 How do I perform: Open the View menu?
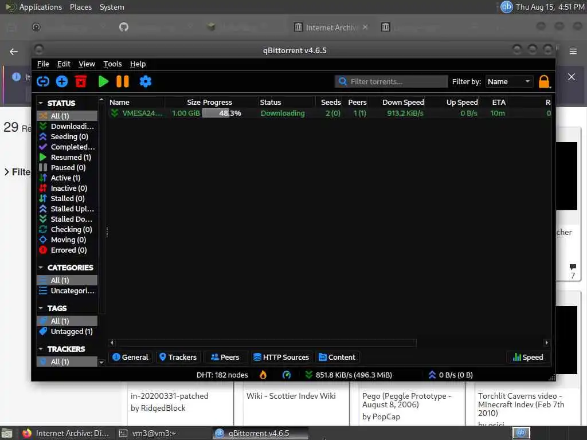(x=87, y=64)
